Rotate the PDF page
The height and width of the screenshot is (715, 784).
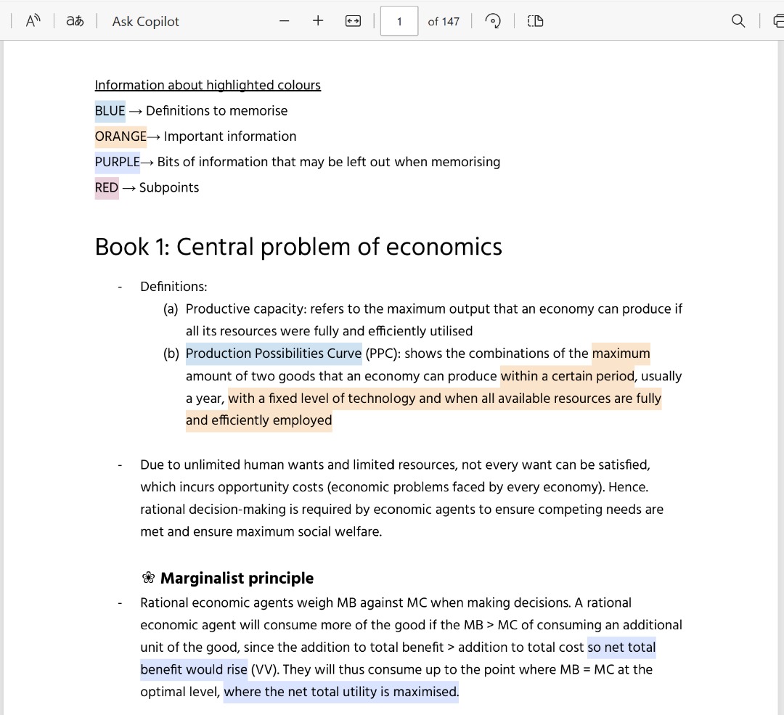(493, 21)
